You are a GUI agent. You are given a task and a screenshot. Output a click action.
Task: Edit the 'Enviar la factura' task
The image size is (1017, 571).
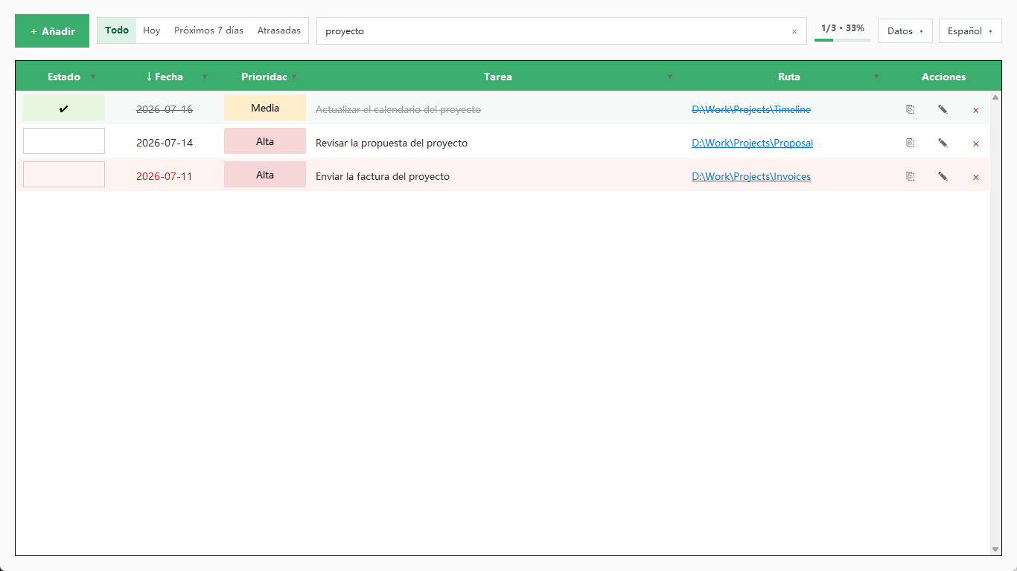[943, 176]
